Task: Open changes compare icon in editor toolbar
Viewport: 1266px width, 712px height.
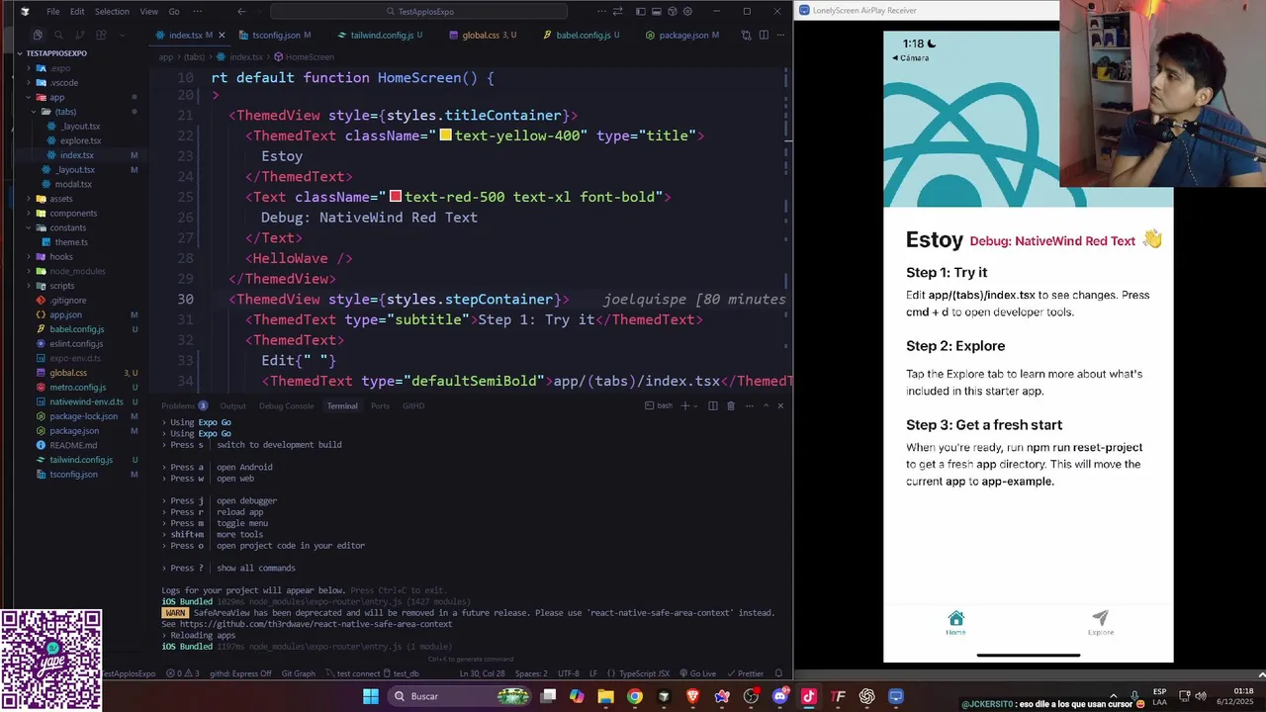Action: pyautogui.click(x=746, y=35)
